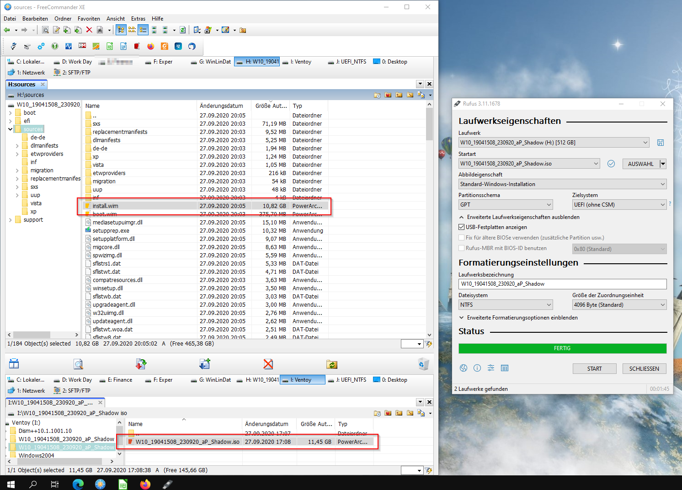Click the recycle bin icon in middle toolbar
Viewport: 682px width, 490px height.
(x=424, y=364)
